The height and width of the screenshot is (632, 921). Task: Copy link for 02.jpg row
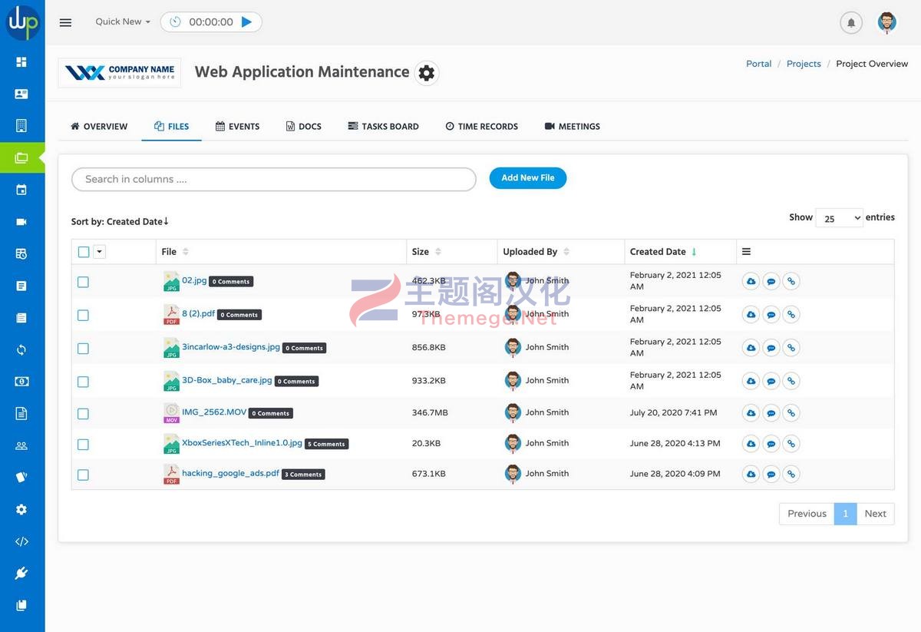791,282
